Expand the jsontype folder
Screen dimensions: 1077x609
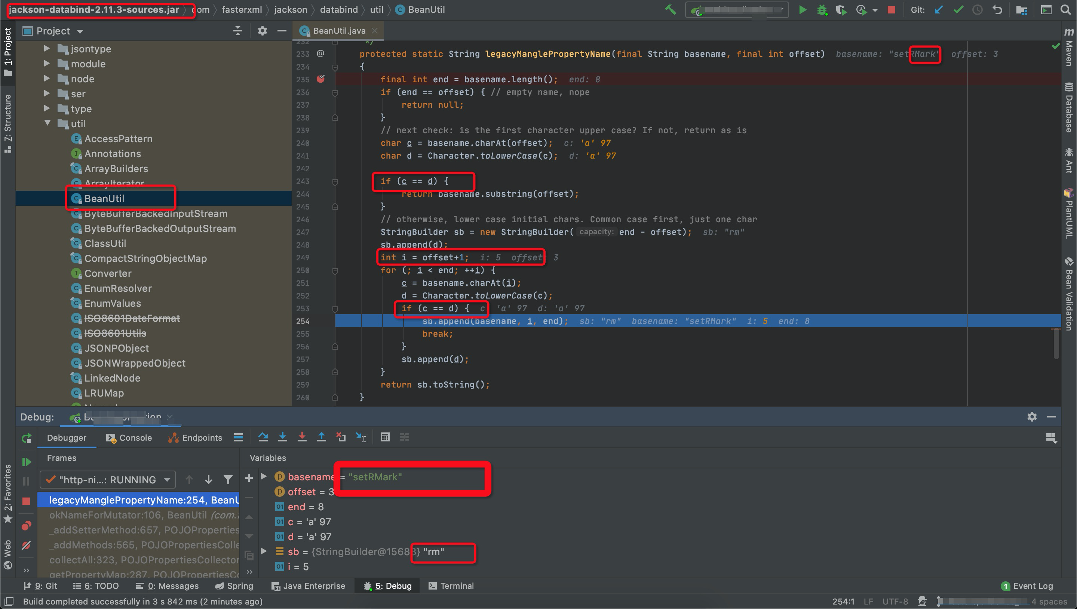tap(47, 49)
